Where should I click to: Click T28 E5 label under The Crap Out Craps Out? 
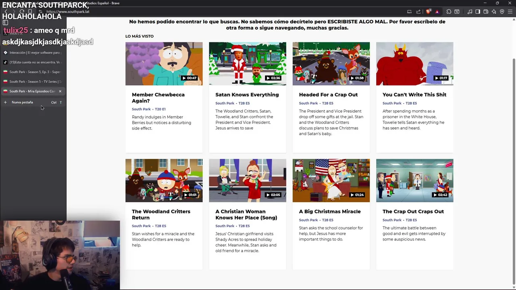click(411, 220)
